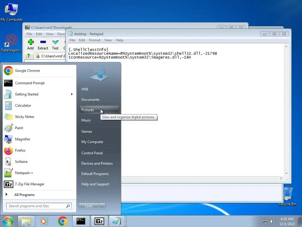Maximize the Notepad window

coord(274,34)
